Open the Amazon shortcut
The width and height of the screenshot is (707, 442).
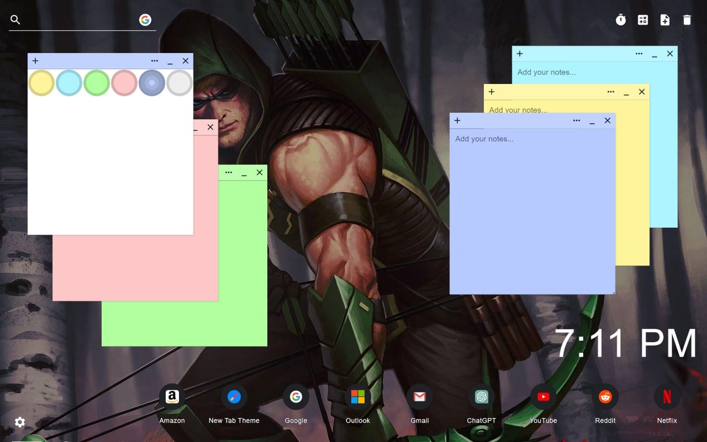[x=172, y=397]
